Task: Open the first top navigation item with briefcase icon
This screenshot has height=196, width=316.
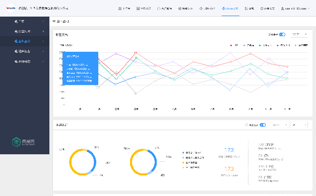Action: (x=124, y=9)
